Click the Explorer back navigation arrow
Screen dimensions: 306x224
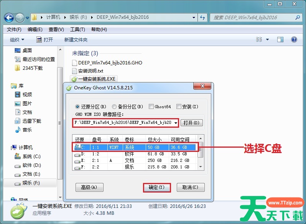(9, 17)
